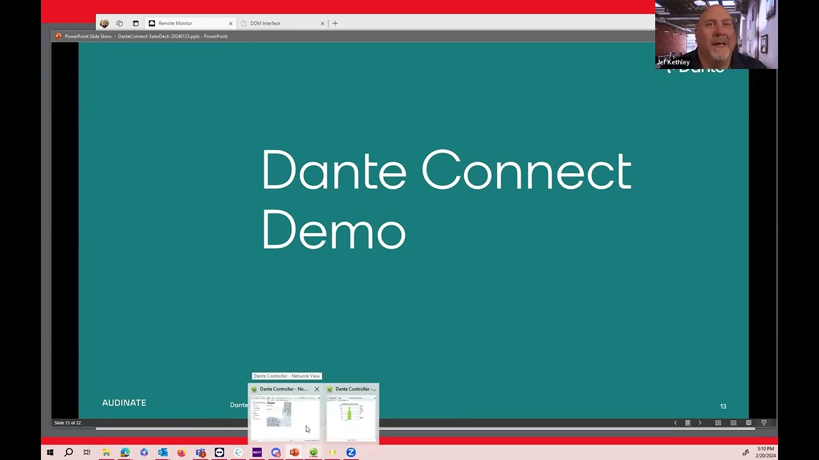
Task: Click Dante Controller taskbar icon
Action: click(x=314, y=452)
